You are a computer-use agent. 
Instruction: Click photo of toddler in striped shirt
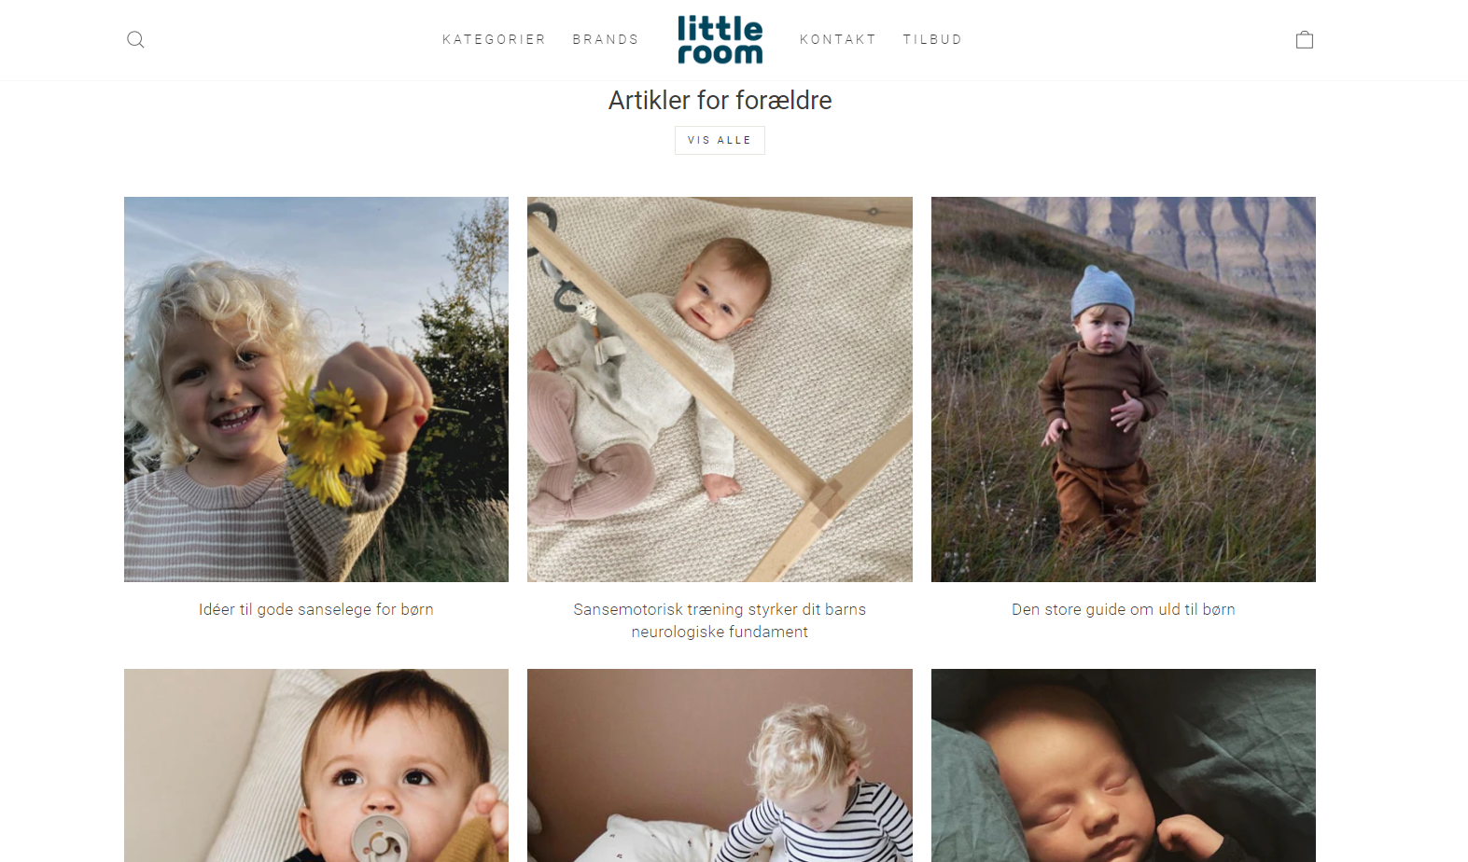(x=720, y=765)
